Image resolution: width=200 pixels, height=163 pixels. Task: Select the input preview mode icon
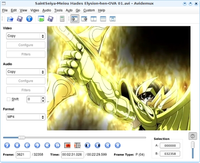point(75,19)
